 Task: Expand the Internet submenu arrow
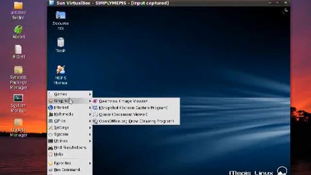pos(90,107)
